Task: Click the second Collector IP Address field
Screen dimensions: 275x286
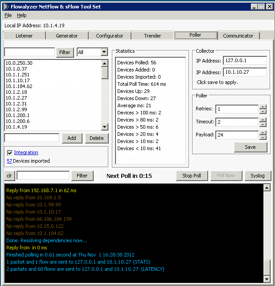Action: pos(245,72)
